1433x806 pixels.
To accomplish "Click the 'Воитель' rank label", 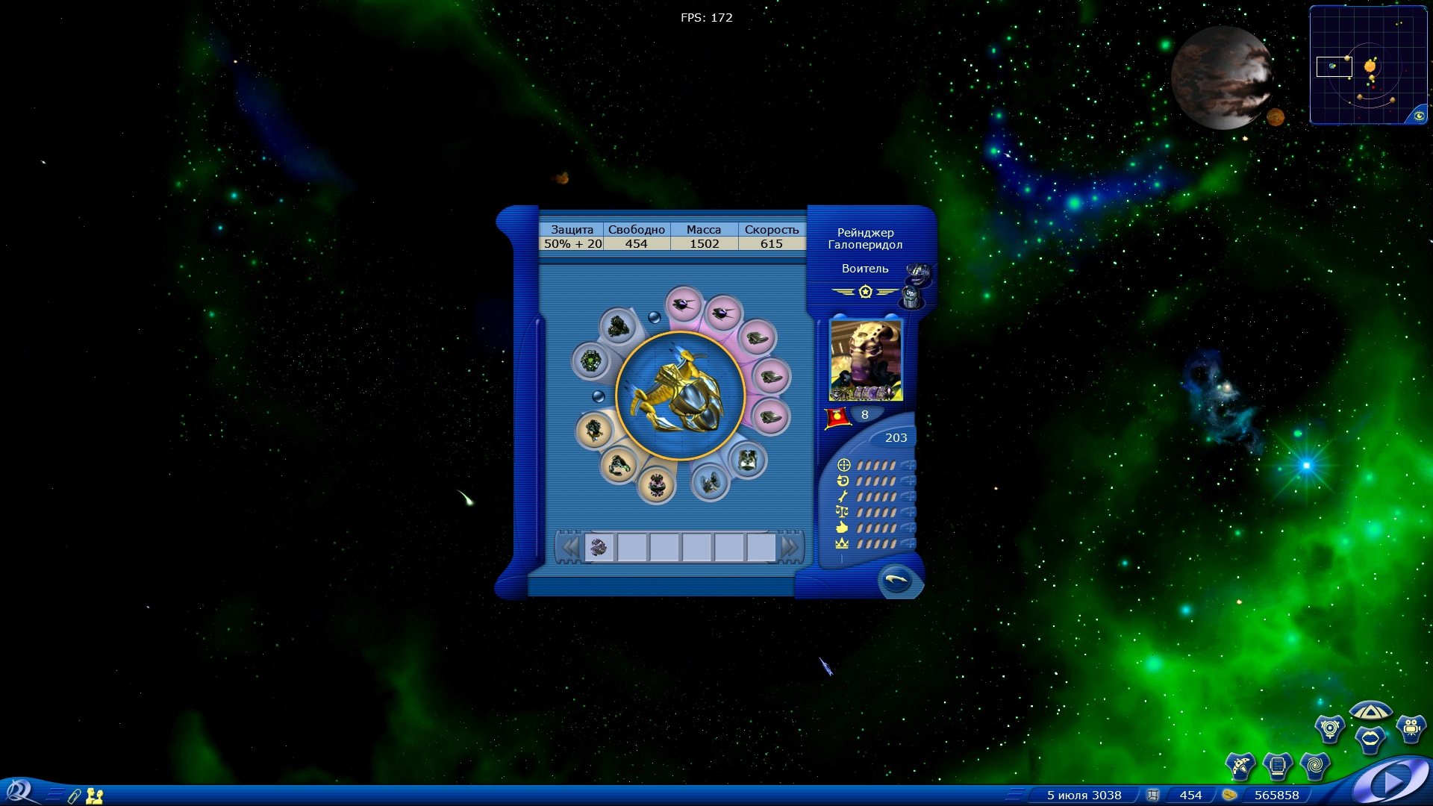I will tap(865, 269).
